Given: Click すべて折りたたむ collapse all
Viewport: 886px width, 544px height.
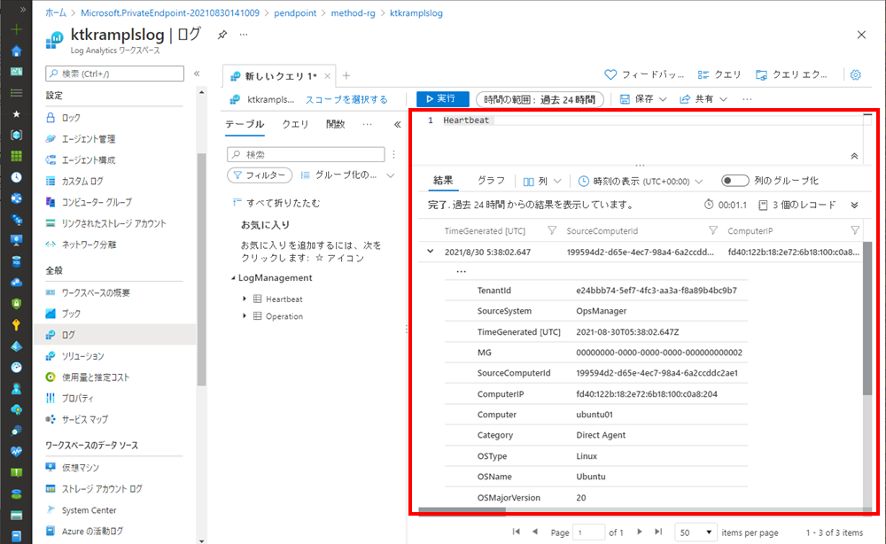Looking at the screenshot, I should coord(276,203).
